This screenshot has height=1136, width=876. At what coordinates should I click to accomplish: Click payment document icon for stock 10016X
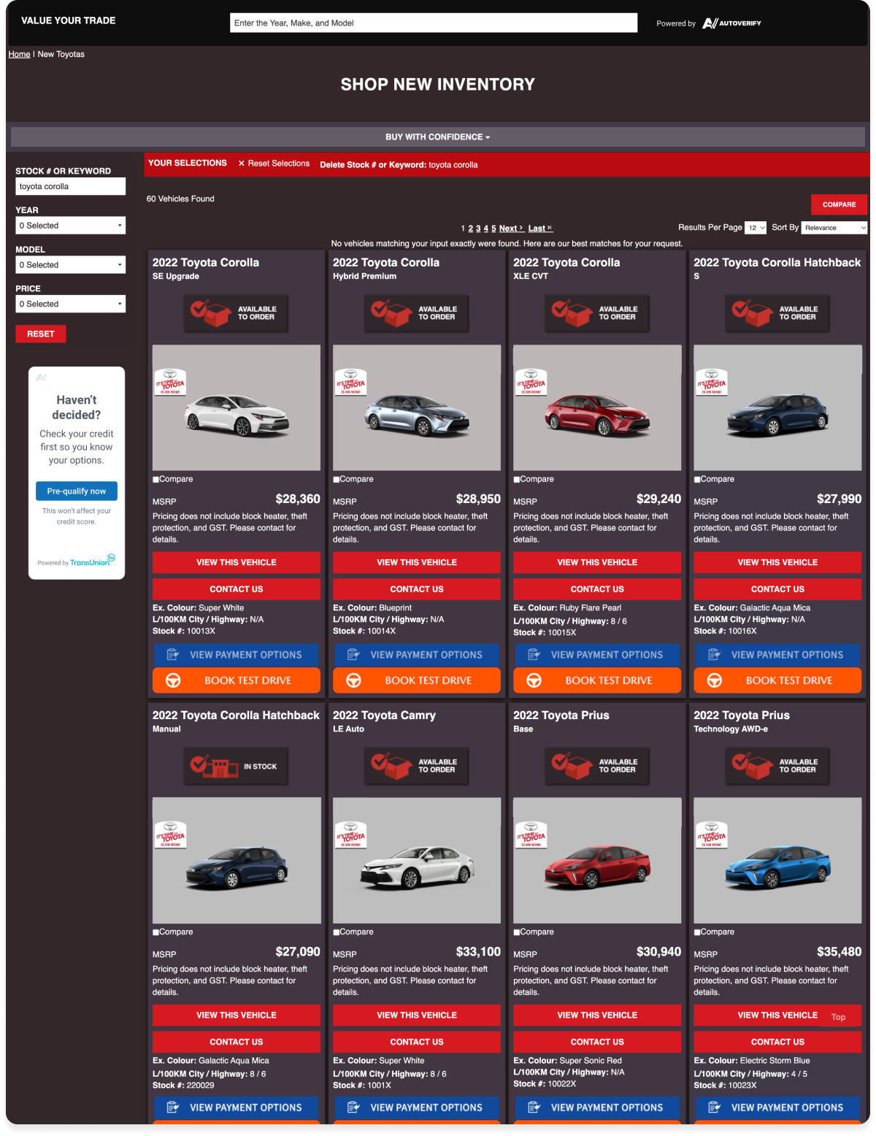(x=715, y=655)
